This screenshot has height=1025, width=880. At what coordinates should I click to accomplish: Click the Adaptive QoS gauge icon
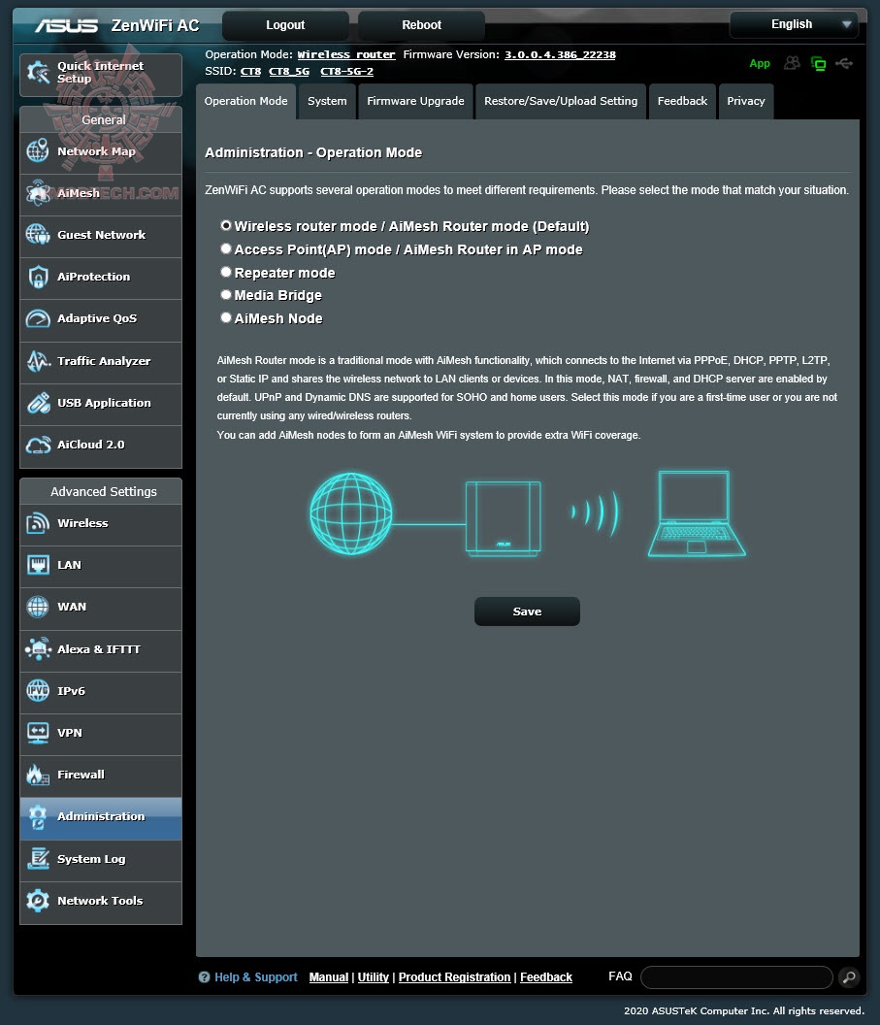tap(38, 318)
